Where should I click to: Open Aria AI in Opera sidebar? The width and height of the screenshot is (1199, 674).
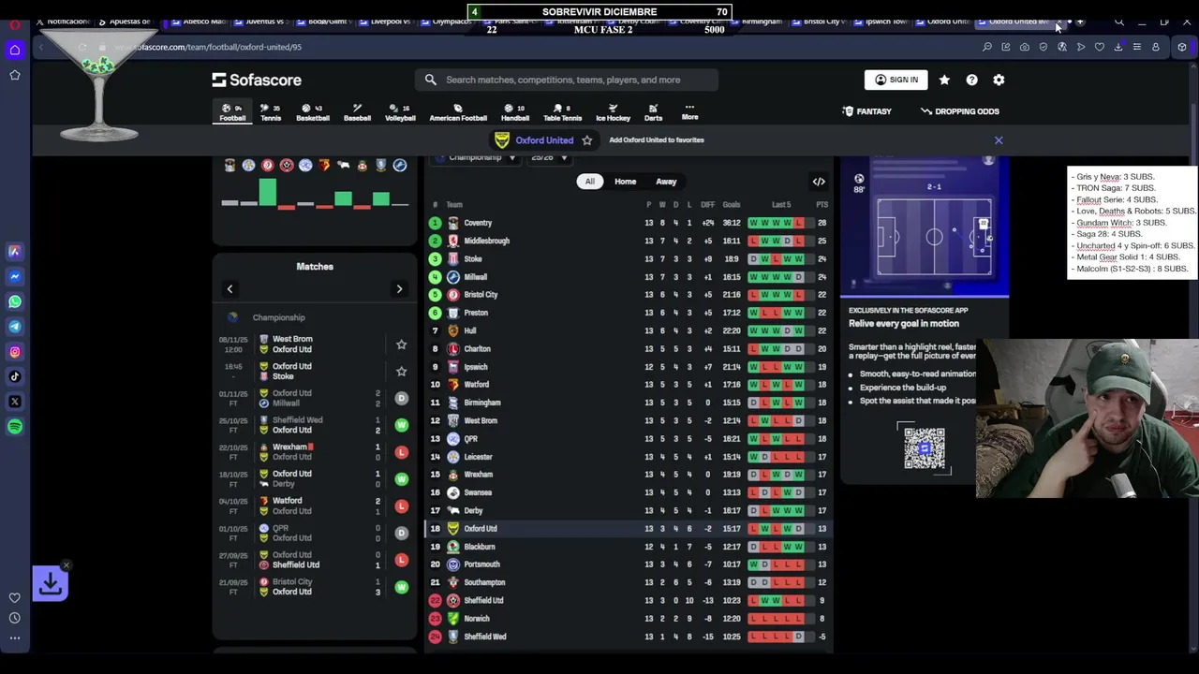click(15, 251)
